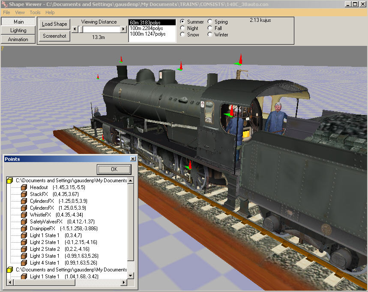
Task: Click the StackFX point icon
Action: [x=24, y=194]
